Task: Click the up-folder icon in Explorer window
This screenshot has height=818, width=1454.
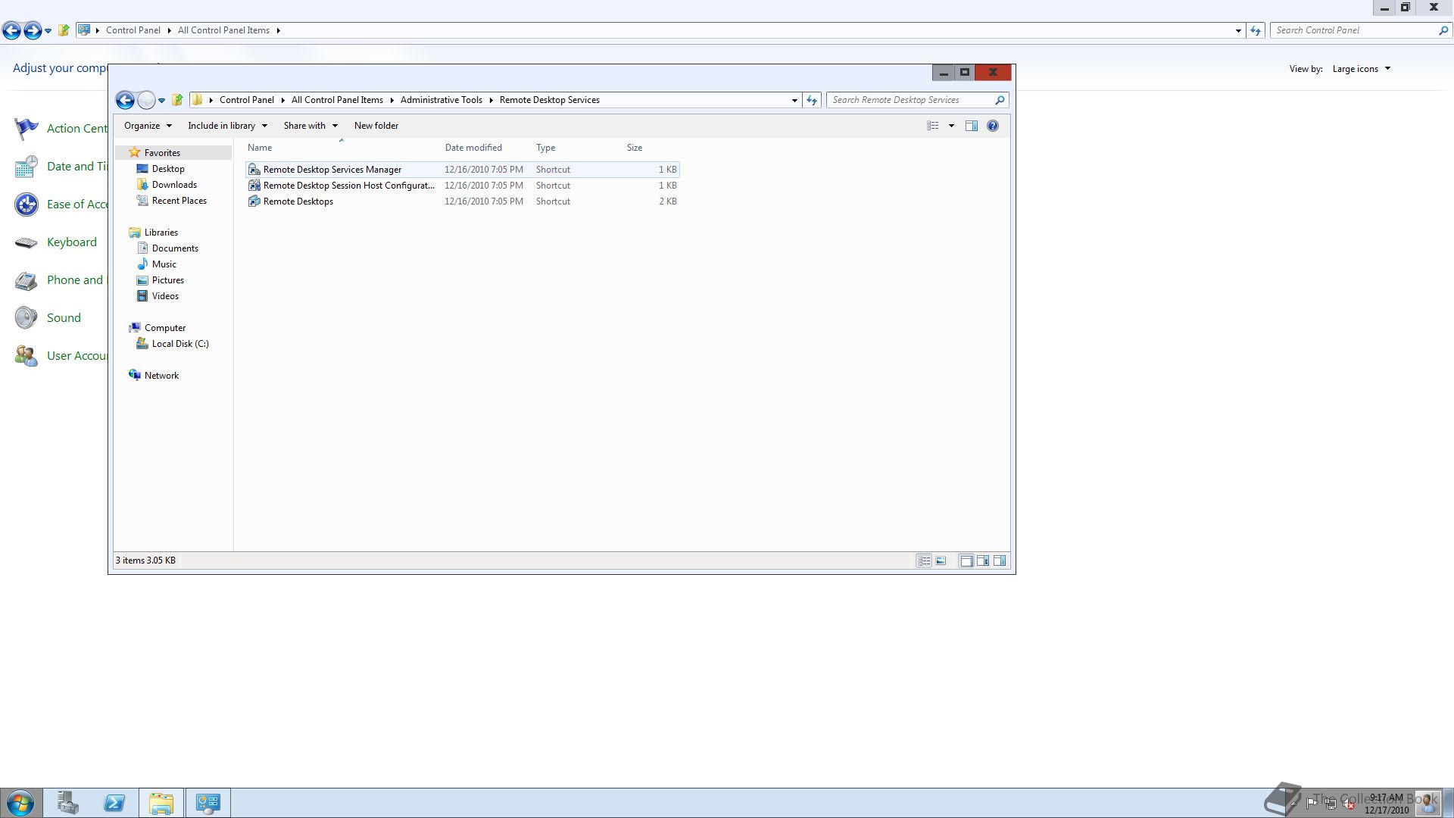Action: tap(177, 100)
